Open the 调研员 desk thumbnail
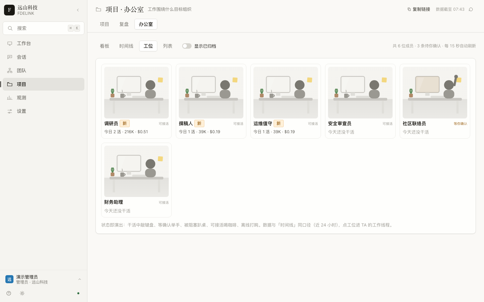 pyautogui.click(x=136, y=93)
